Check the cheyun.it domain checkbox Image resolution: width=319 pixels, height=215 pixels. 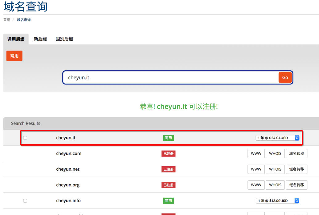[x=25, y=138]
